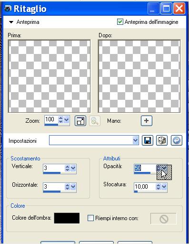The height and width of the screenshot is (244, 189).
Task: Click the Sfocatura value field
Action: (x=145, y=186)
